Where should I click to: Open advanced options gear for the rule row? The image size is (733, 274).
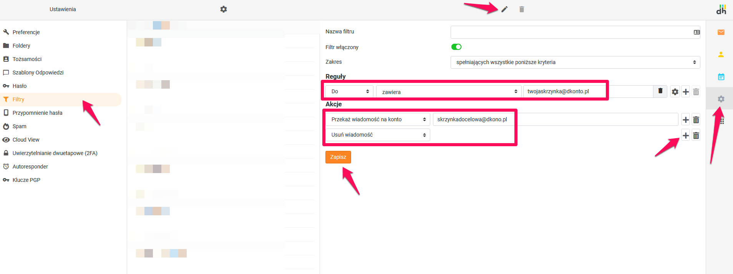pos(675,92)
